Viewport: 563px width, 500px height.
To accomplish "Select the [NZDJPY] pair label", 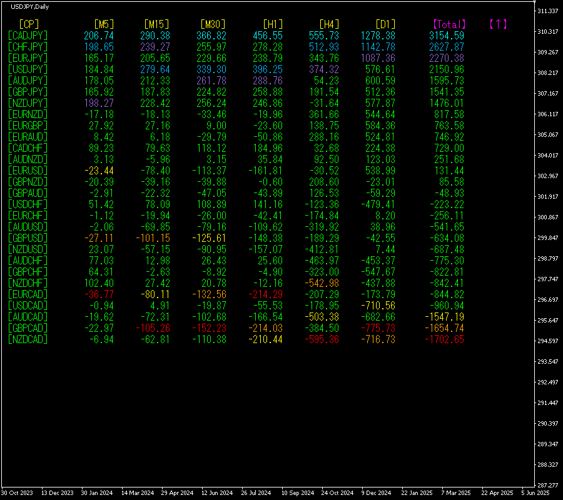I will [28, 103].
